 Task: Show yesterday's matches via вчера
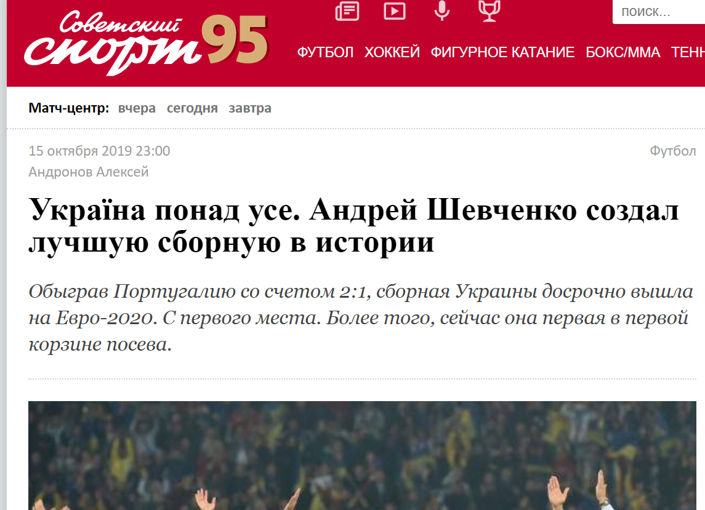click(137, 108)
